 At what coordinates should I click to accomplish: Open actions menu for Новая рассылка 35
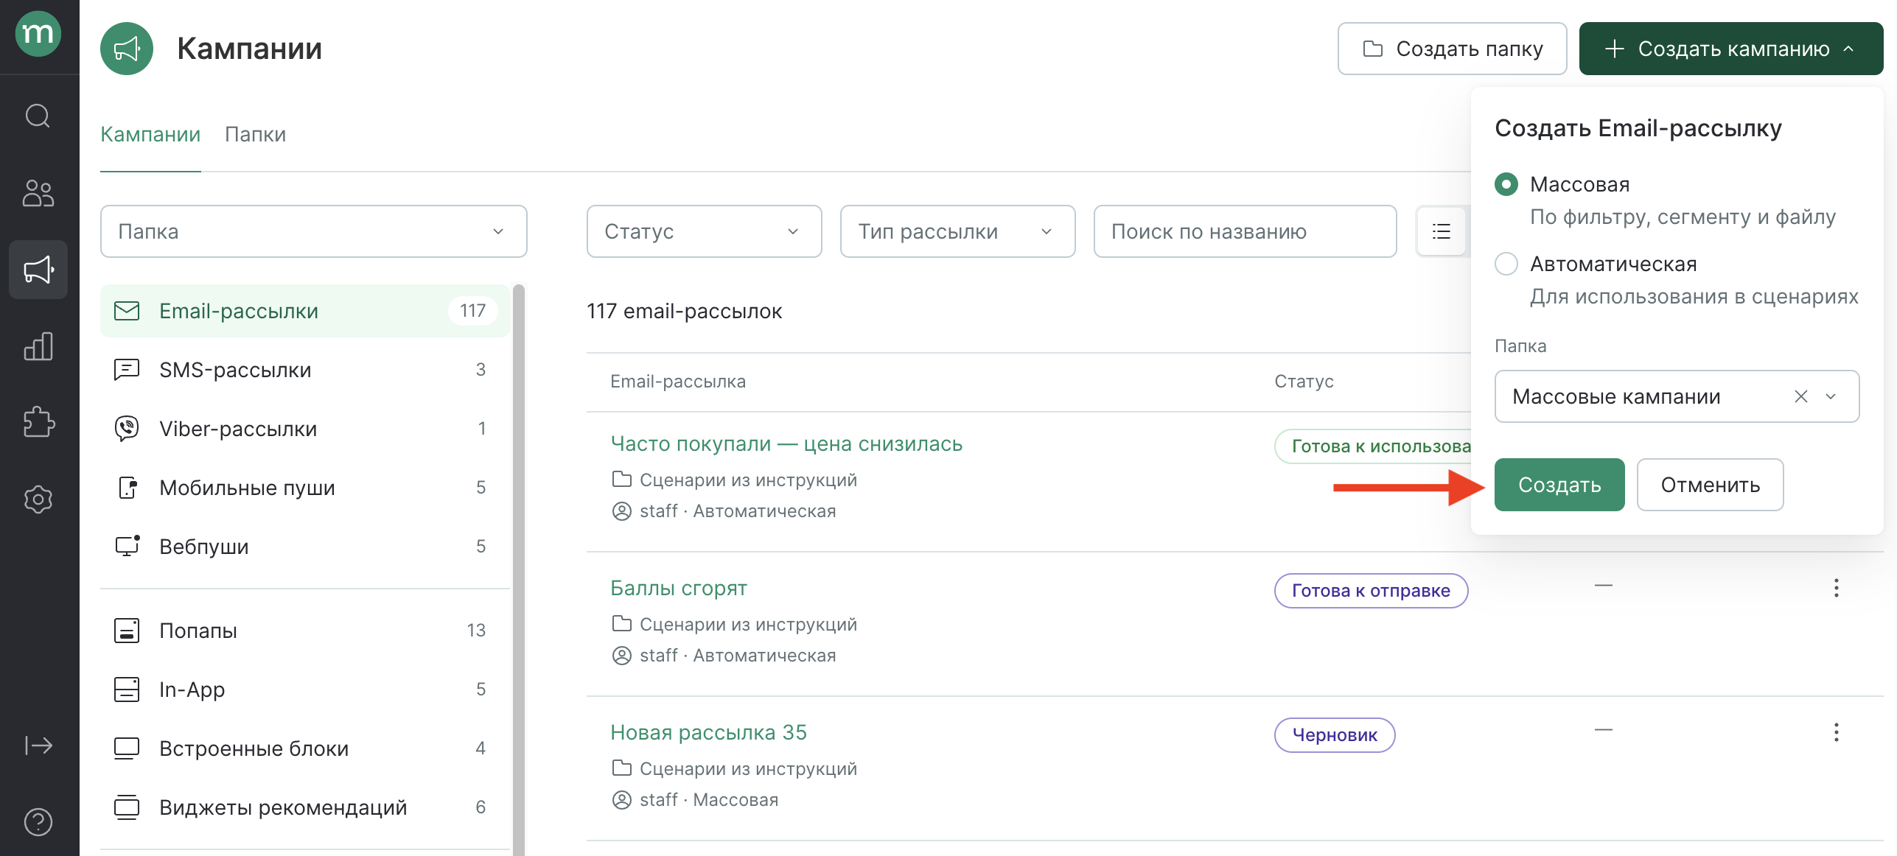[1837, 732]
